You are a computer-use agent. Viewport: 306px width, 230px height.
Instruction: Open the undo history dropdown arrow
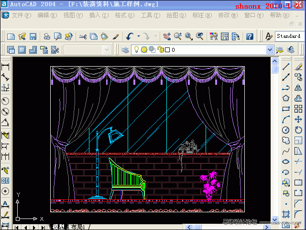click(139, 36)
